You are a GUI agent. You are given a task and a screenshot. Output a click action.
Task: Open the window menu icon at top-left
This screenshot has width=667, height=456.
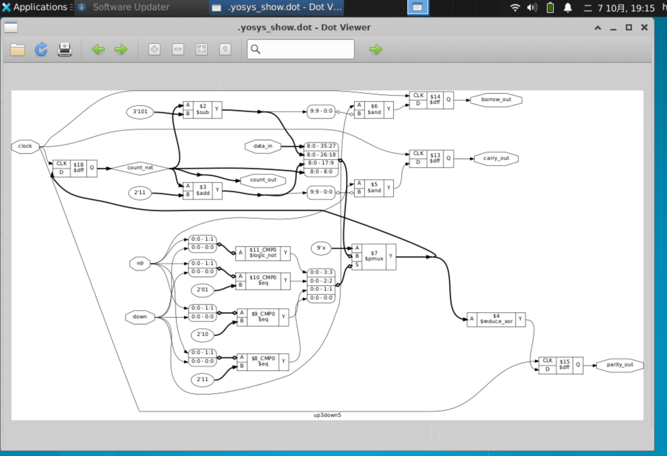(x=11, y=27)
